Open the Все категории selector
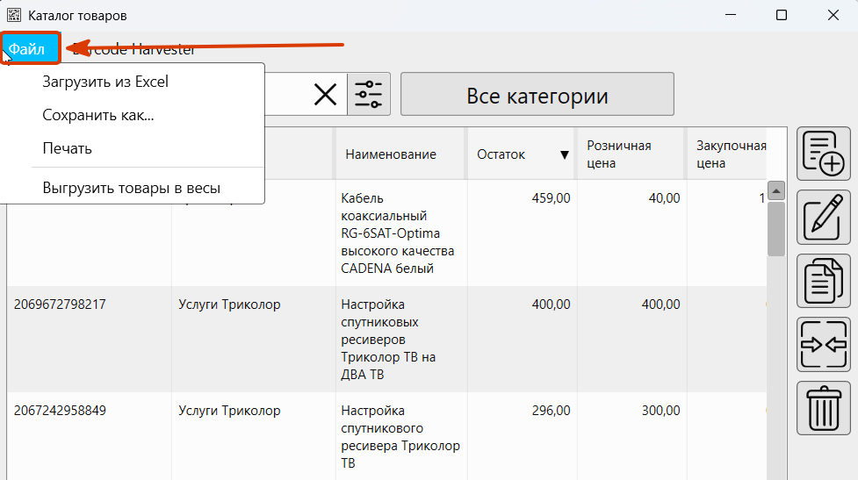Screen dimensions: 858x480 click(537, 94)
